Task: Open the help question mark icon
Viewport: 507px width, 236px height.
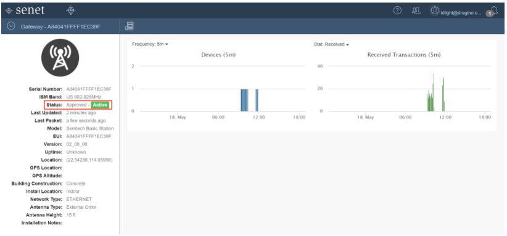Action: (397, 10)
